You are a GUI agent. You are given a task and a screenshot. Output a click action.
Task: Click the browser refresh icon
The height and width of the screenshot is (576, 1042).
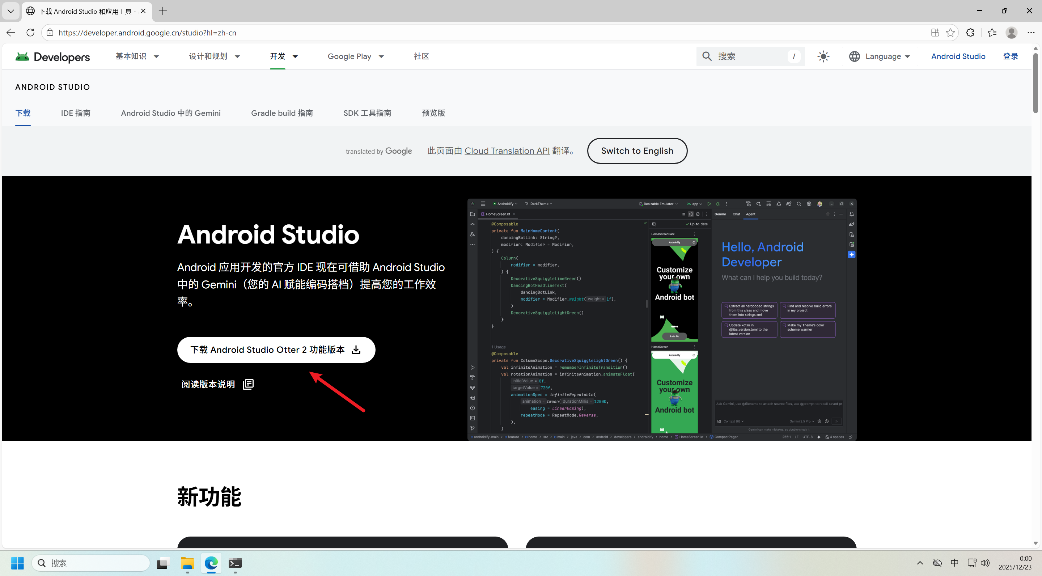click(30, 32)
